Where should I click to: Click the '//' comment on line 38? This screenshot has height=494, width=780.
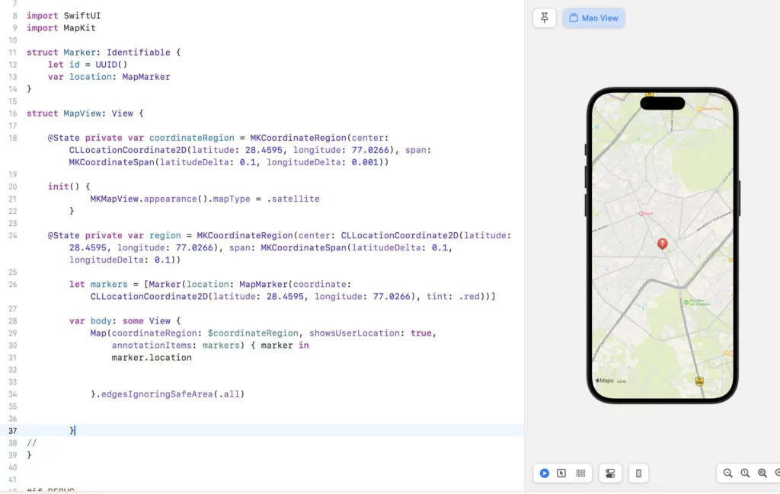pos(32,443)
